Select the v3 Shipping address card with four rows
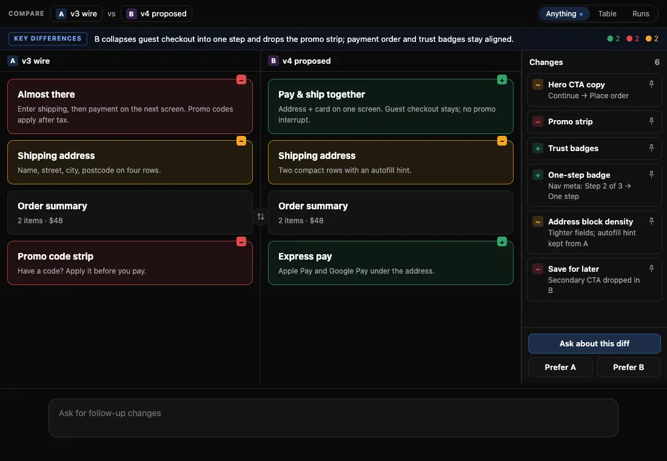This screenshot has width=667, height=461. [130, 162]
